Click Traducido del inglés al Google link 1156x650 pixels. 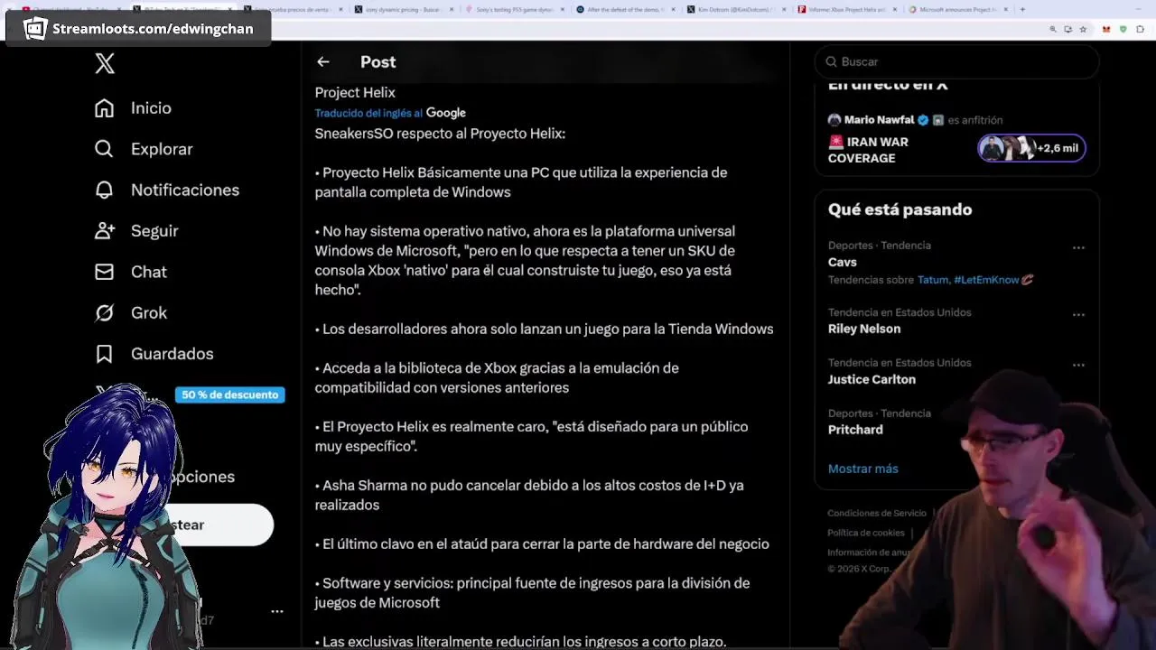390,113
